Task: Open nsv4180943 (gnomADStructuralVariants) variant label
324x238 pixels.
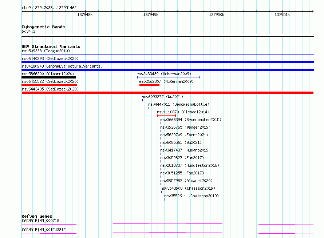Action: pos(62,66)
